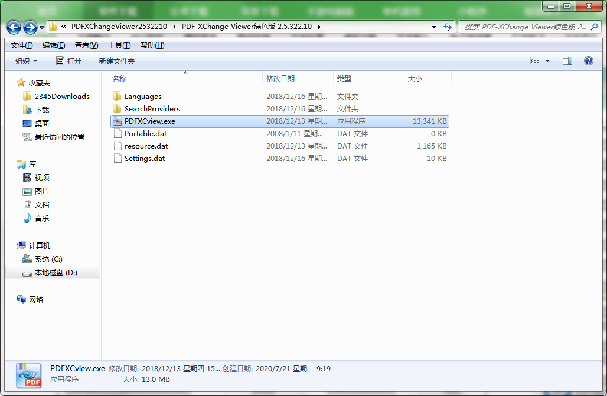Select the SearchProviders folder icon
This screenshot has width=607, height=396.
tap(118, 108)
